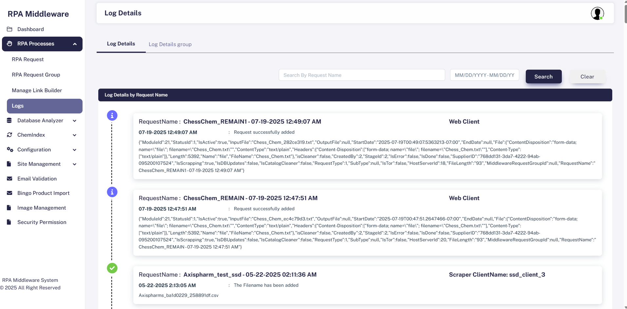
Task: Focus the Search By Request Name field
Action: tap(362, 75)
